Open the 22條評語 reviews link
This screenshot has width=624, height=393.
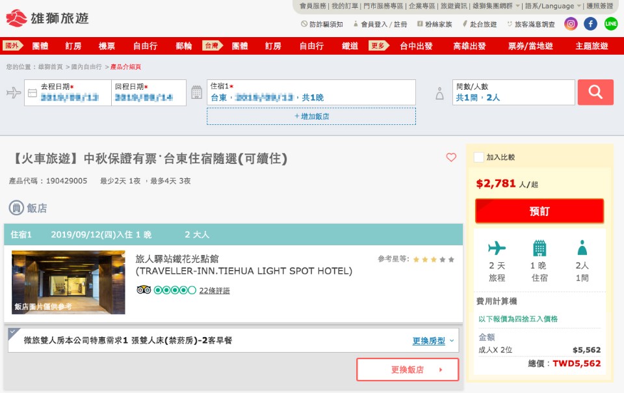click(x=214, y=290)
